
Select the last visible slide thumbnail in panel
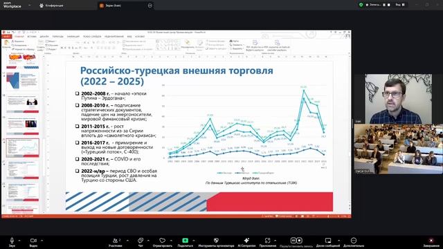click(23, 210)
